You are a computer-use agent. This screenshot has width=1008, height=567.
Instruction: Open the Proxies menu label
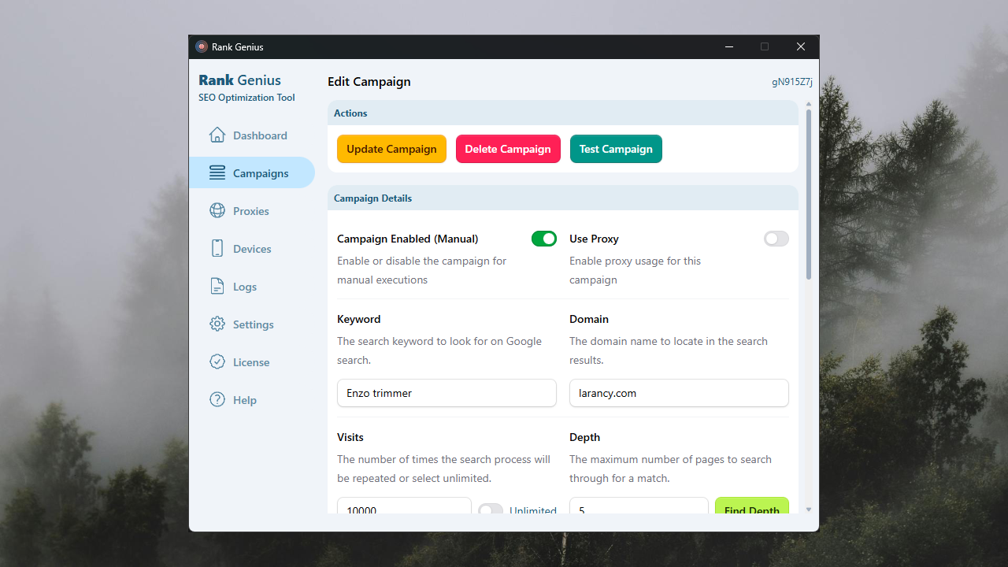click(x=250, y=211)
